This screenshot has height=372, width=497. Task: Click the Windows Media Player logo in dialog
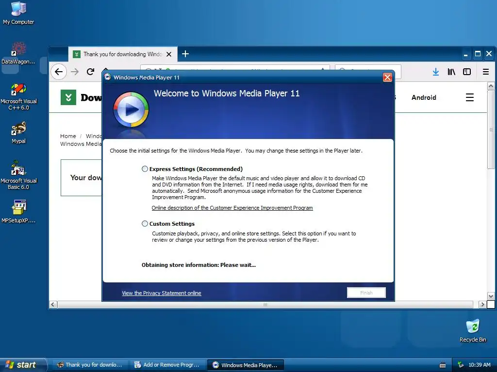tap(131, 110)
